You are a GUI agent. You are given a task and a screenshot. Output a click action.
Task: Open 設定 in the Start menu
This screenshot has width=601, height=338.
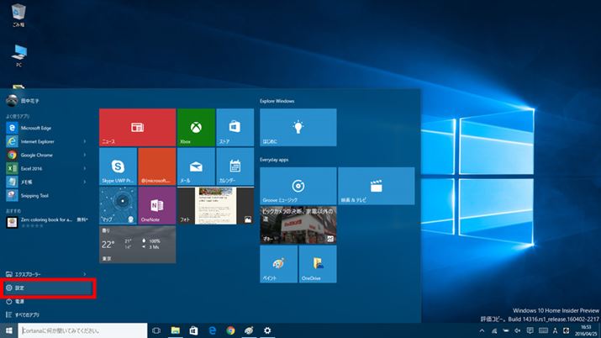(48, 288)
